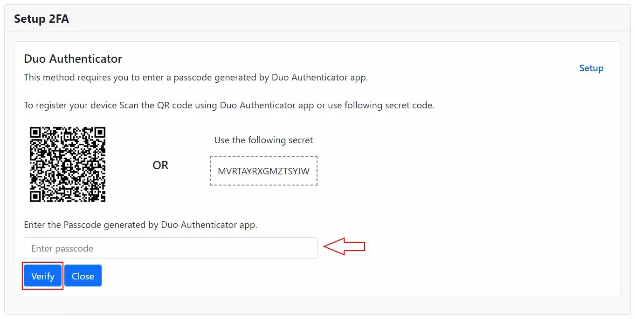Screen dimensions: 635x319
Task: Click the Enter passcode field
Action: click(x=170, y=248)
